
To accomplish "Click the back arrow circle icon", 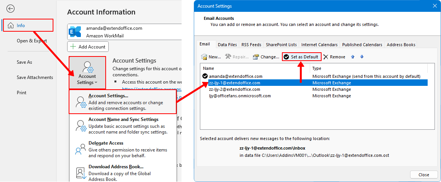I will pos(10,9).
